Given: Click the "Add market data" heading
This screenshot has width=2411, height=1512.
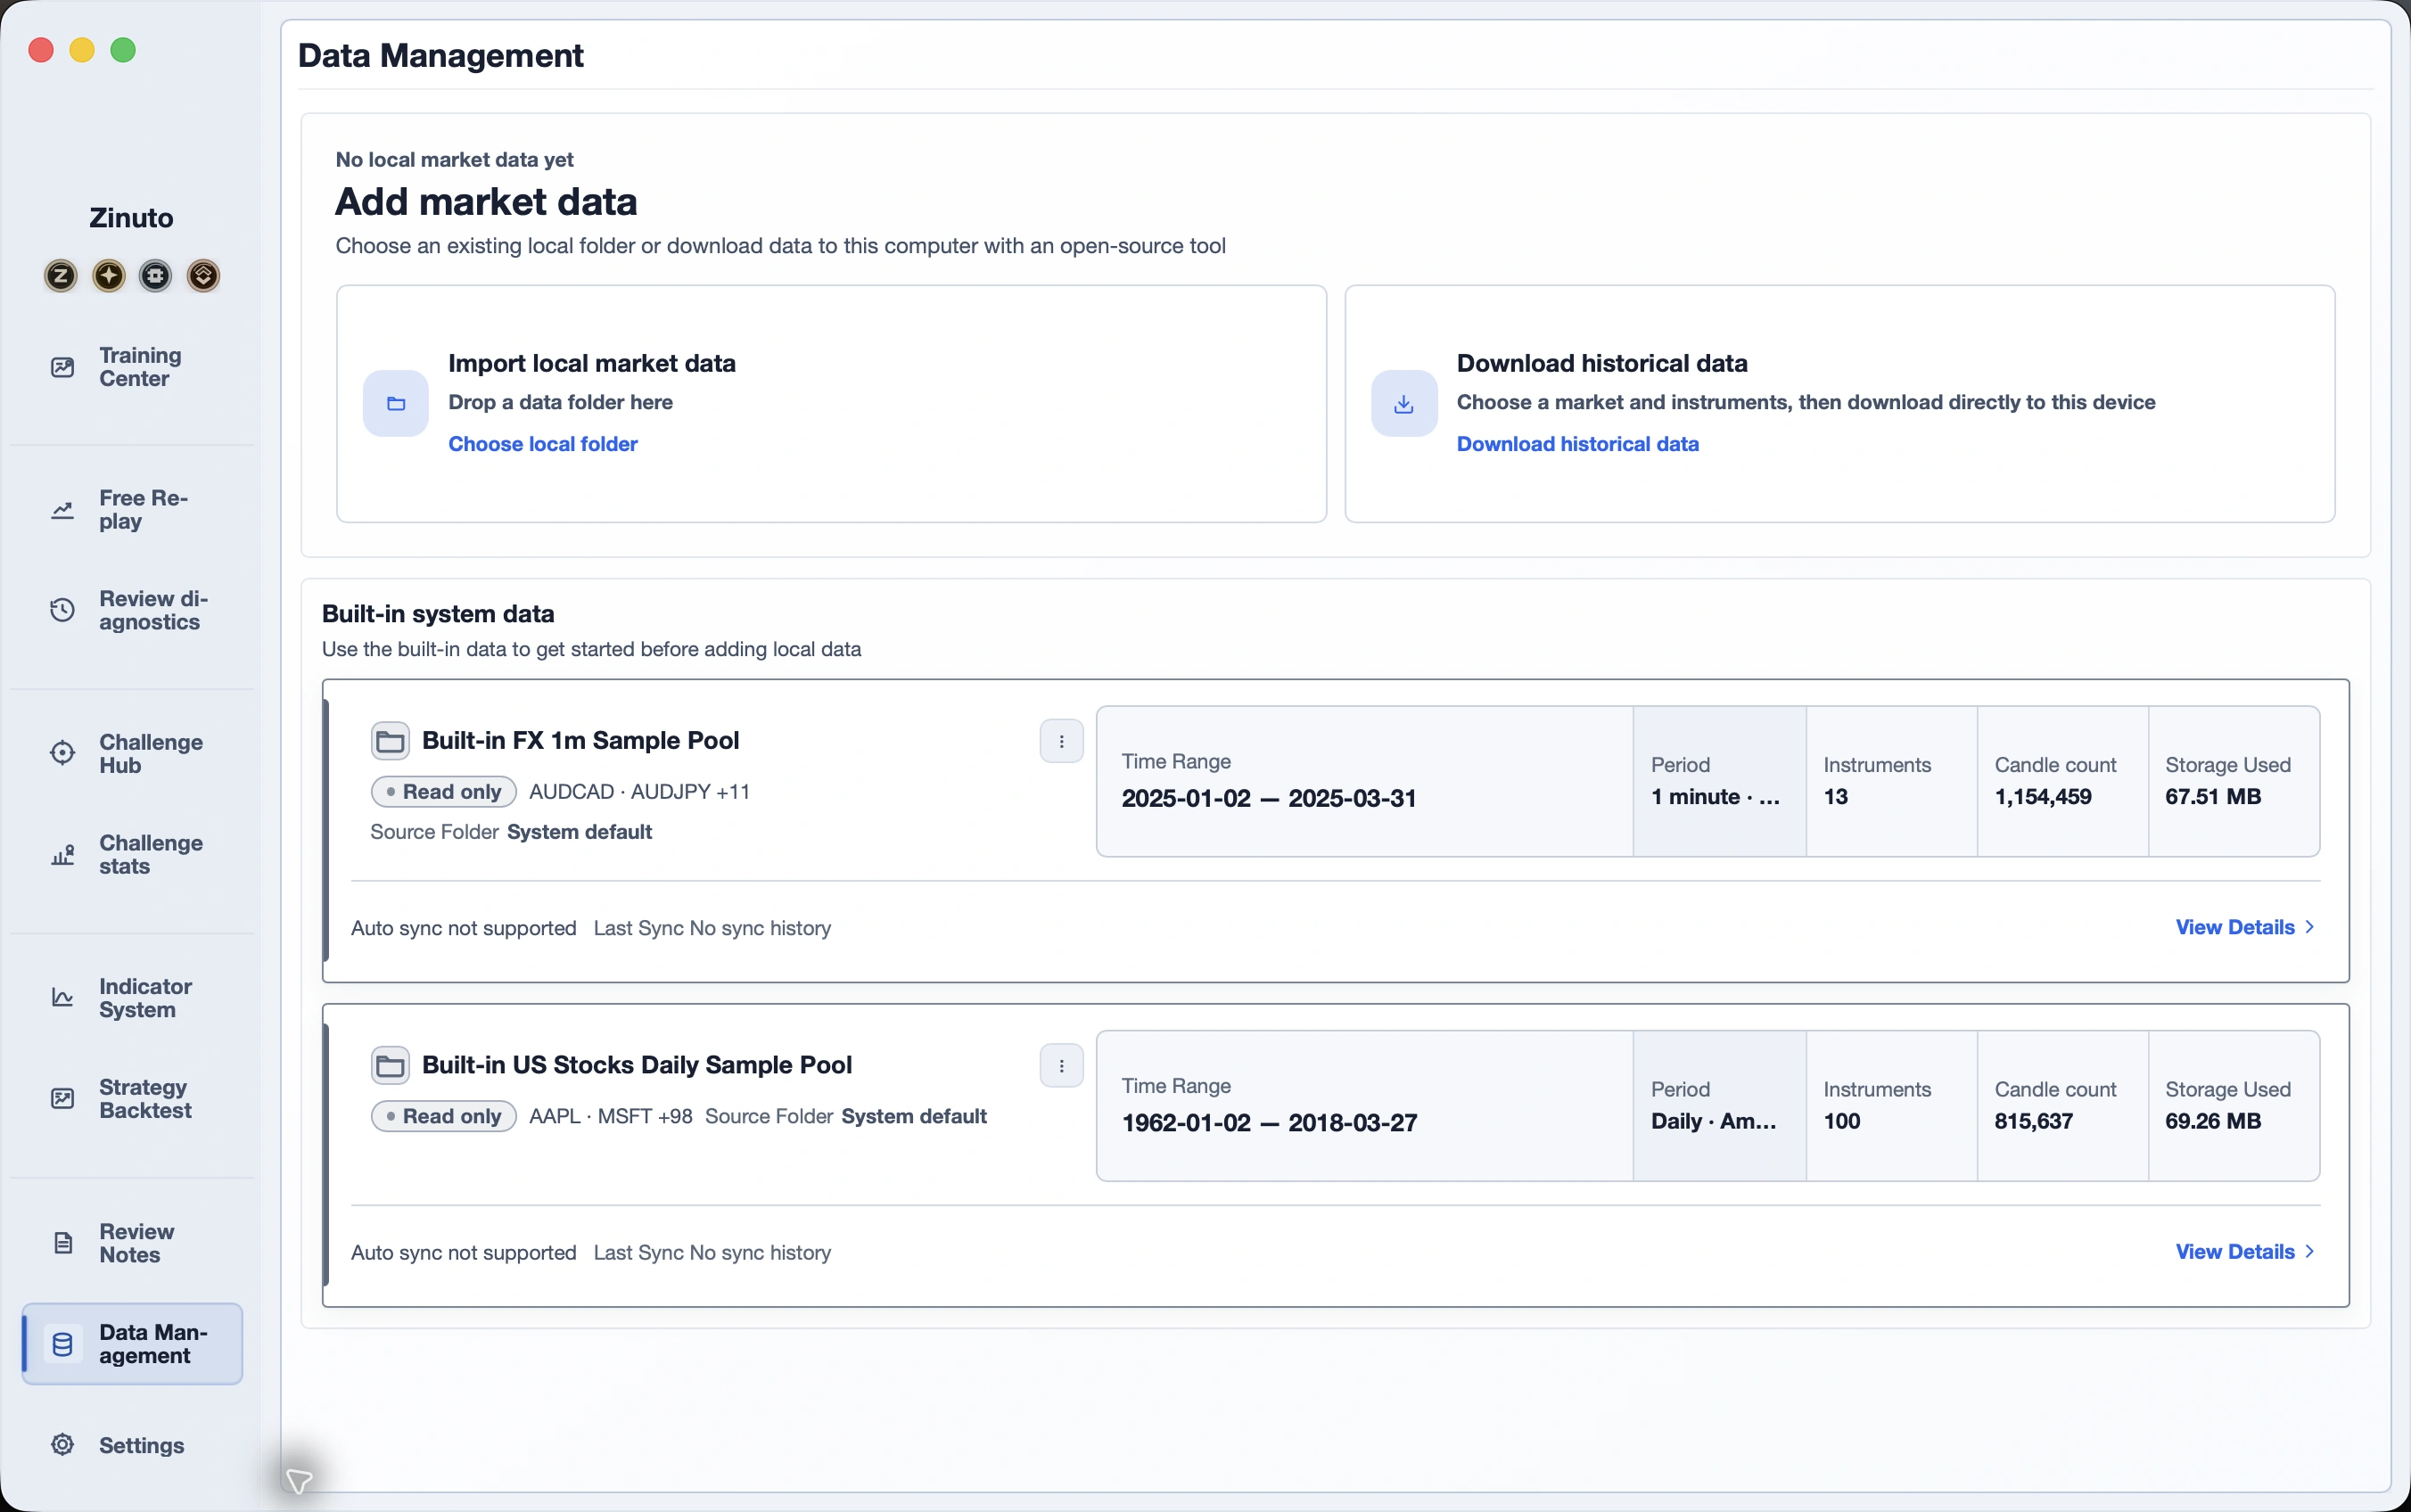Looking at the screenshot, I should tap(486, 202).
